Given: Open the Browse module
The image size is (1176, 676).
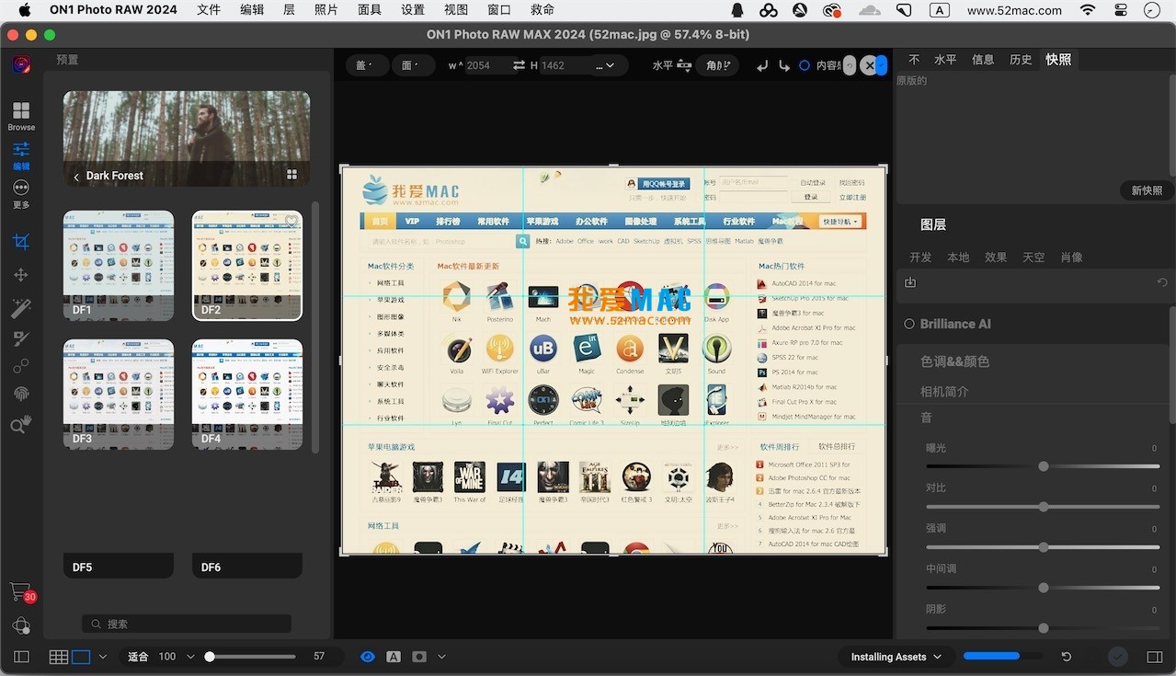Looking at the screenshot, I should pos(21,116).
